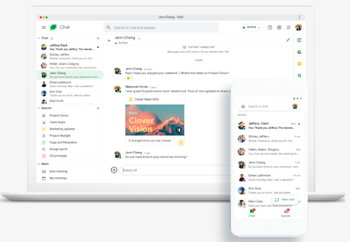Open the Google apps grid icon
The width and height of the screenshot is (350, 242).
[x=288, y=27]
